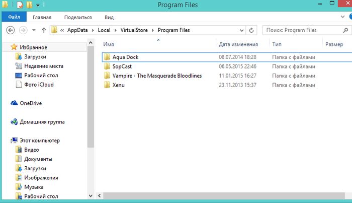Click the Up one level arrow

click(44, 30)
